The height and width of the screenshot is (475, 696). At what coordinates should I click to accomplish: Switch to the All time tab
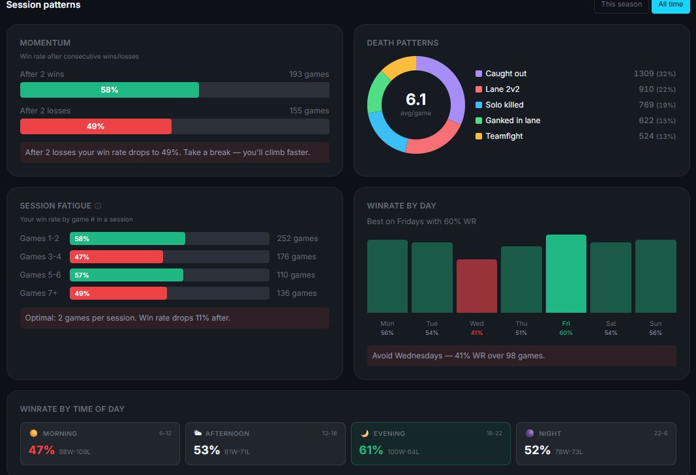coord(671,5)
